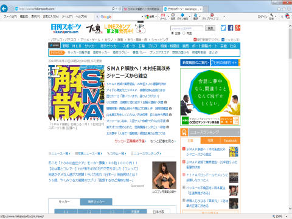Open the SMAP解散へ headline link
The image size is (292, 219).
139,72
